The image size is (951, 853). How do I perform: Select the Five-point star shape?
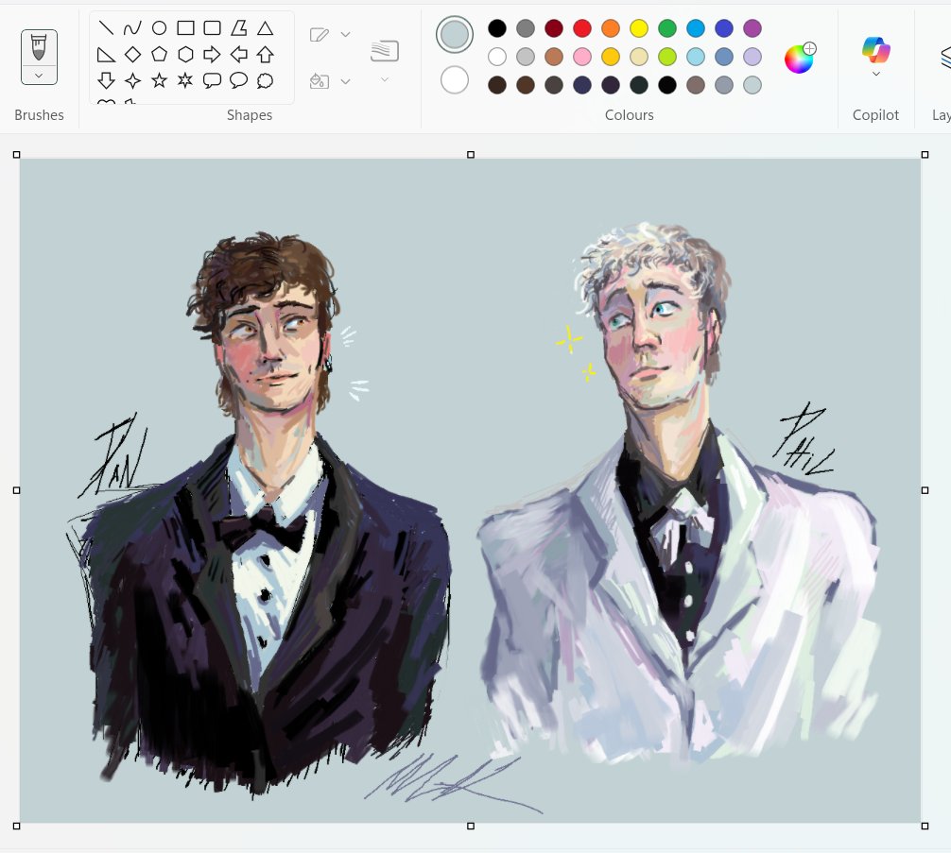[x=159, y=80]
